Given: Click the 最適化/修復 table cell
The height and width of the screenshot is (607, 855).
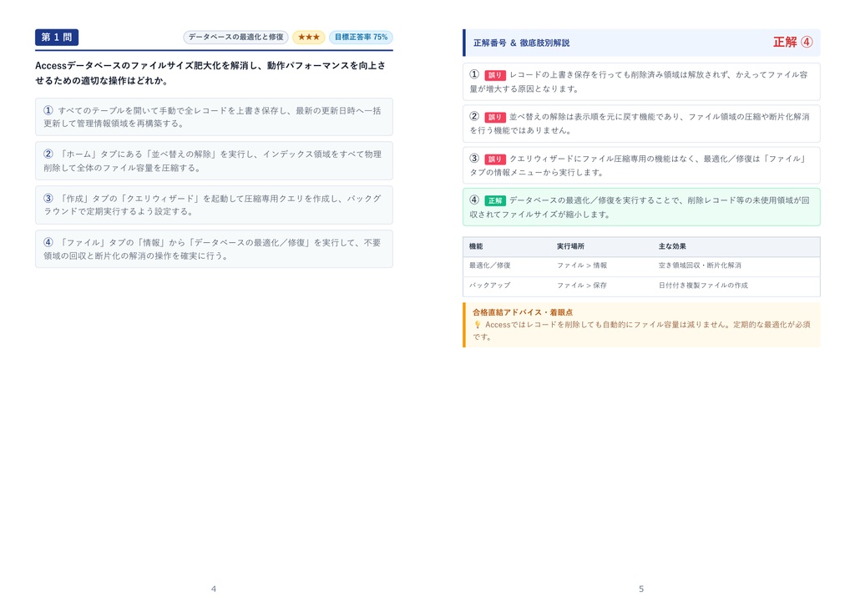Looking at the screenshot, I should pos(489,266).
